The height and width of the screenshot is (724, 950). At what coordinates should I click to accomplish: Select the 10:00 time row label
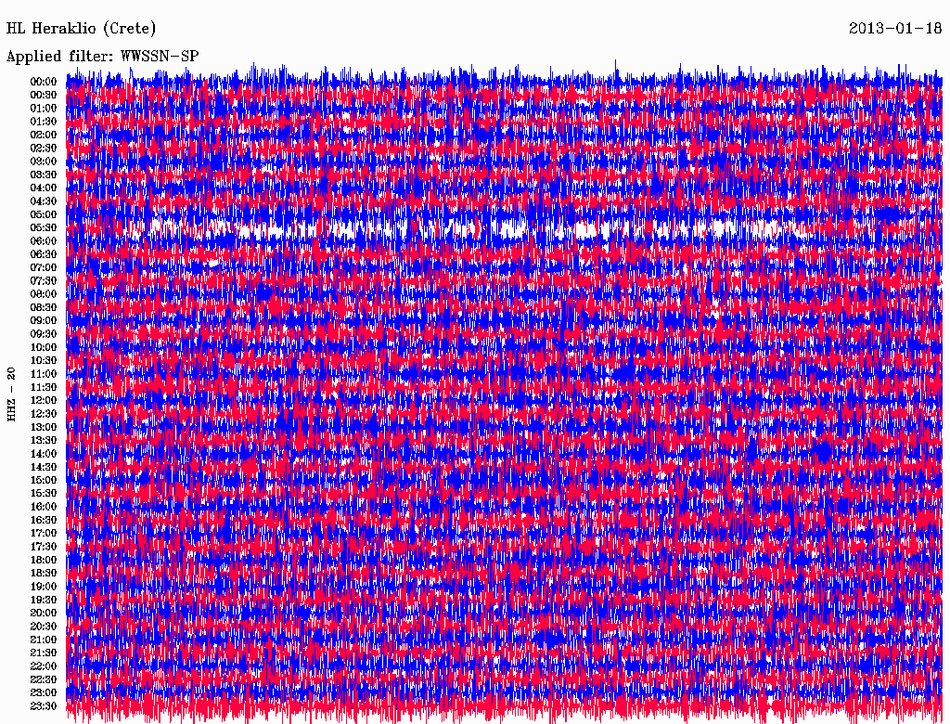(44, 347)
